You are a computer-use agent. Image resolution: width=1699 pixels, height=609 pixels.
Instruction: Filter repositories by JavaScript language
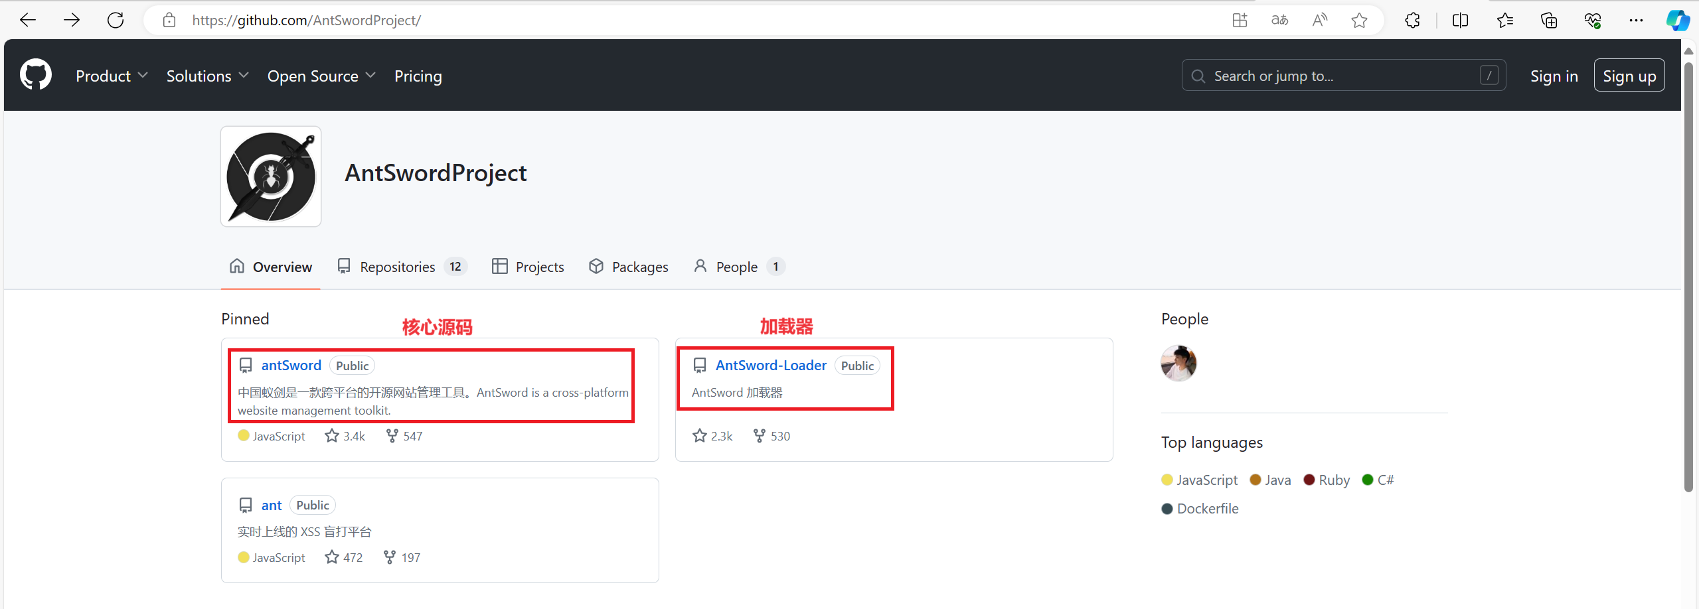(1200, 480)
